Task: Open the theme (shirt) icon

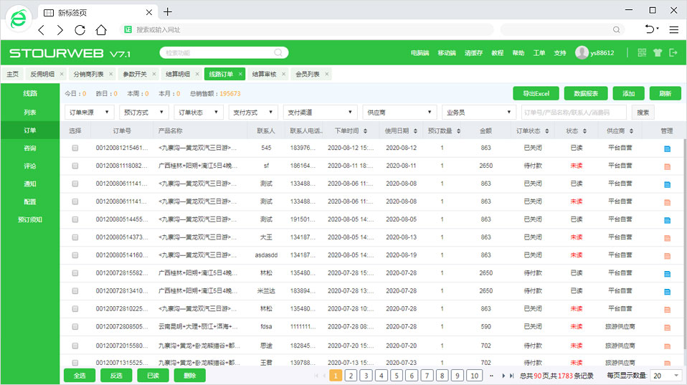Action: (657, 52)
